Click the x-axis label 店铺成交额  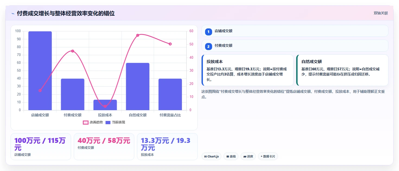pos(40,115)
